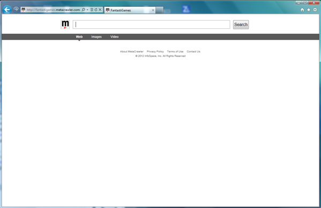This screenshot has height=208, width=321.
Task: Open the address bar dropdown arrow
Action: [87, 10]
